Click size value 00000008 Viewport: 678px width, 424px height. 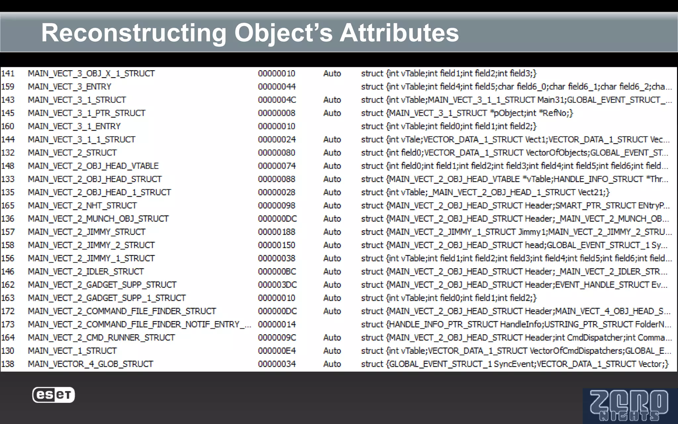pyautogui.click(x=277, y=113)
